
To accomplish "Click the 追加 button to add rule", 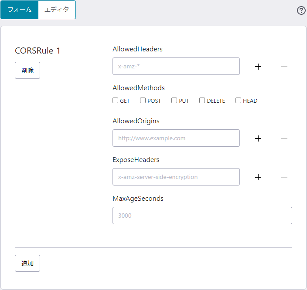I will click(x=27, y=263).
